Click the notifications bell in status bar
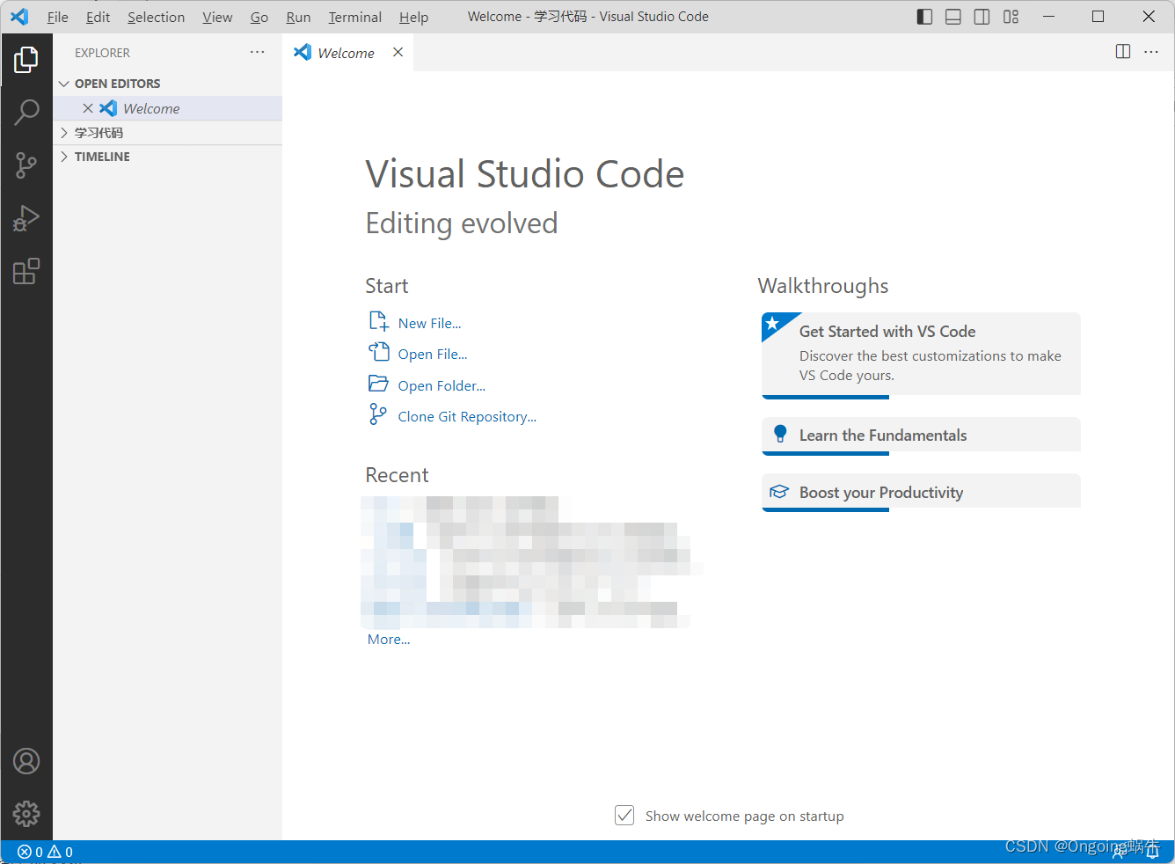This screenshot has width=1175, height=864. 1152,852
